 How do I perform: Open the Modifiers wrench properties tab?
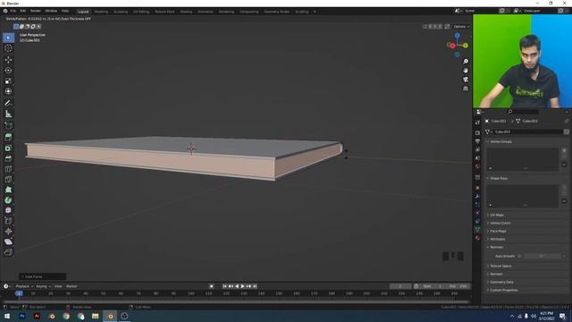pos(477,197)
